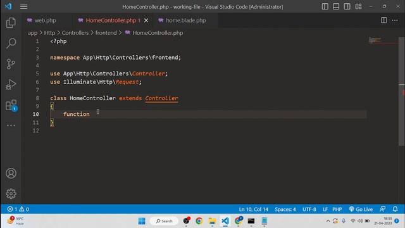Viewport: 405px width, 228px height.
Task: Open editor More Actions ellipsis
Action: coord(395,20)
